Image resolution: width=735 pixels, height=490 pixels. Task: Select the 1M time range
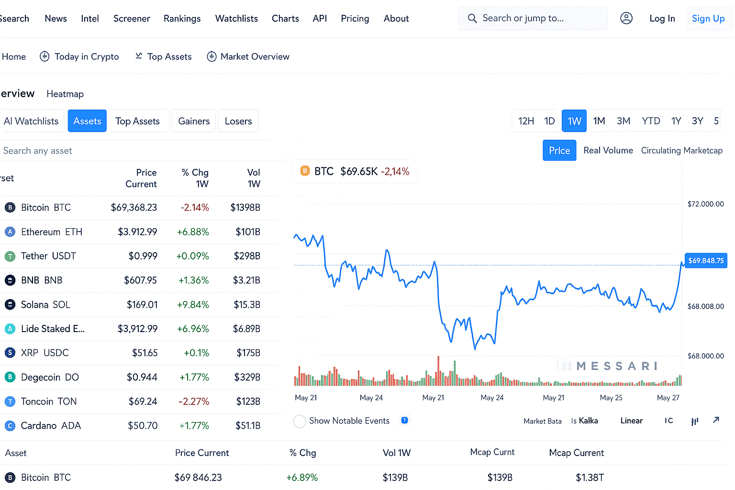(x=599, y=121)
